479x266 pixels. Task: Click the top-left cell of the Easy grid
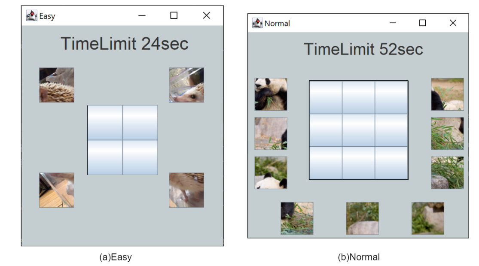[105, 123]
